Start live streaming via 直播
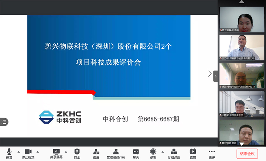This screenshot has height=161, width=266. (193, 154)
